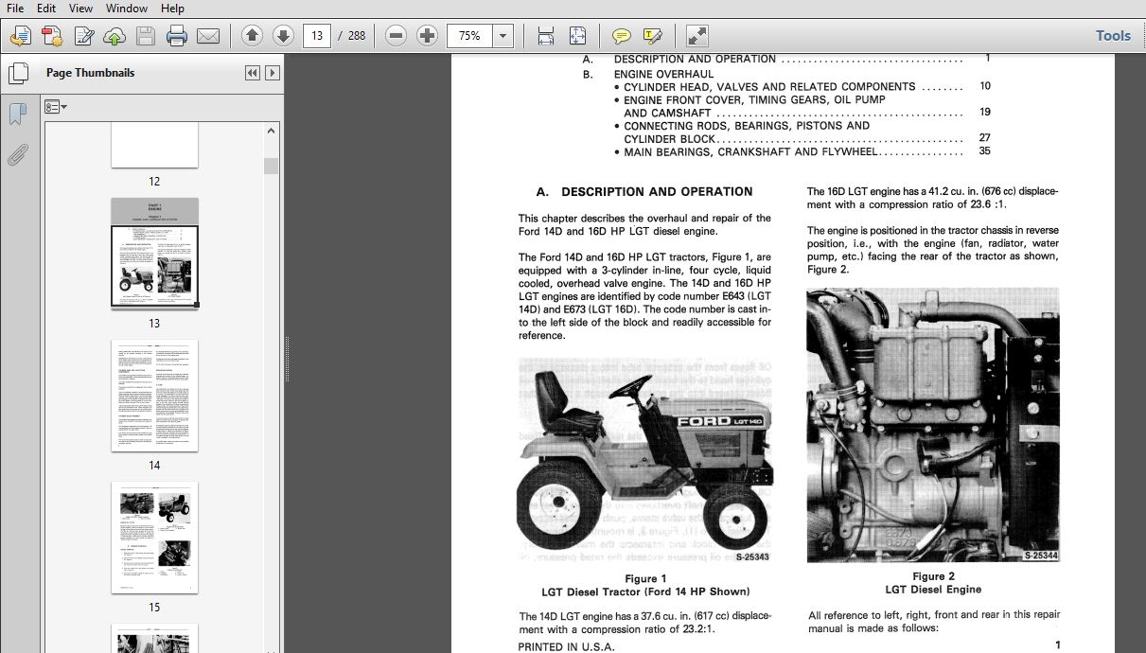
Task: Click the Print icon
Action: click(176, 36)
